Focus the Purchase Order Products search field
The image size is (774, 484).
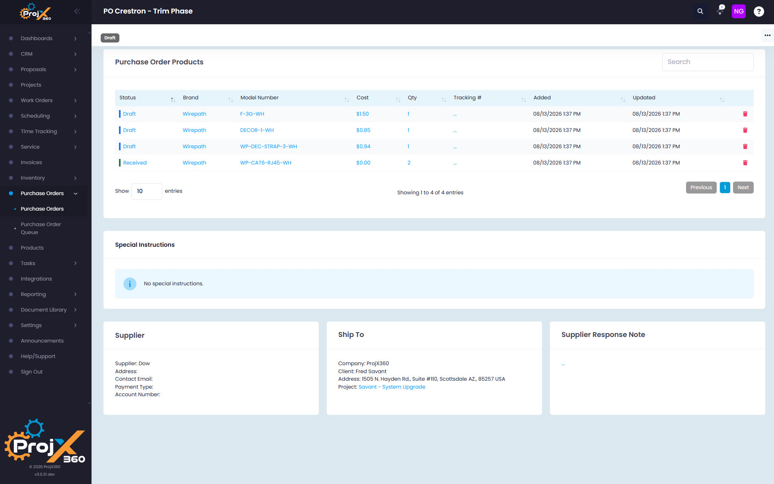click(708, 62)
